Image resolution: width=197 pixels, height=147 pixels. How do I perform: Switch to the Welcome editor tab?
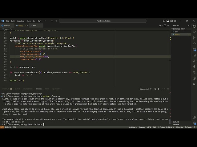pyautogui.click(x=7, y=25)
